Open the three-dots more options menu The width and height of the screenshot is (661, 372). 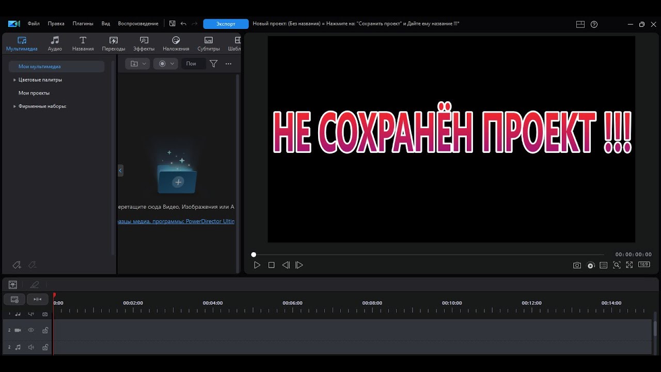click(x=229, y=64)
